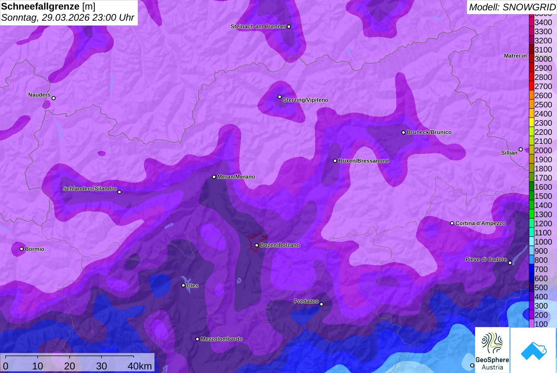Click the cyan 1000 m legend swatch

pyautogui.click(x=531, y=242)
